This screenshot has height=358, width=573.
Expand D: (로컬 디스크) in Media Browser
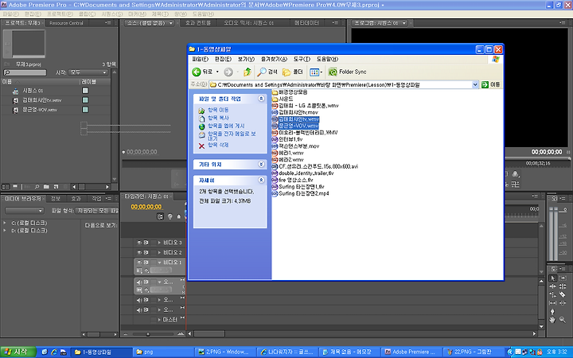pos(5,231)
